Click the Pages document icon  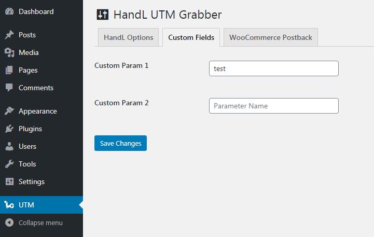(9, 70)
